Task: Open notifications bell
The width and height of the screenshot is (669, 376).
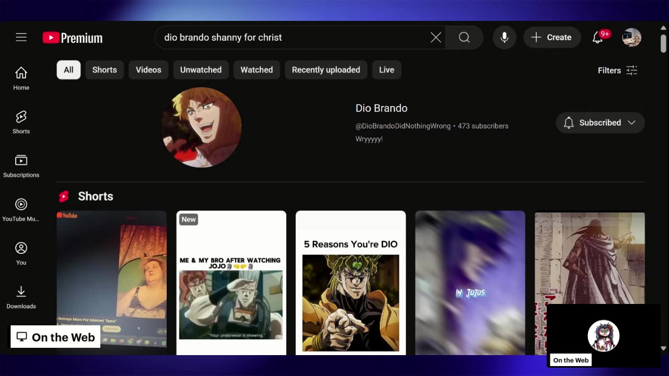Action: pos(598,38)
